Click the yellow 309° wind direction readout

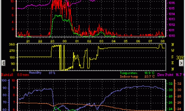(x=180, y=58)
